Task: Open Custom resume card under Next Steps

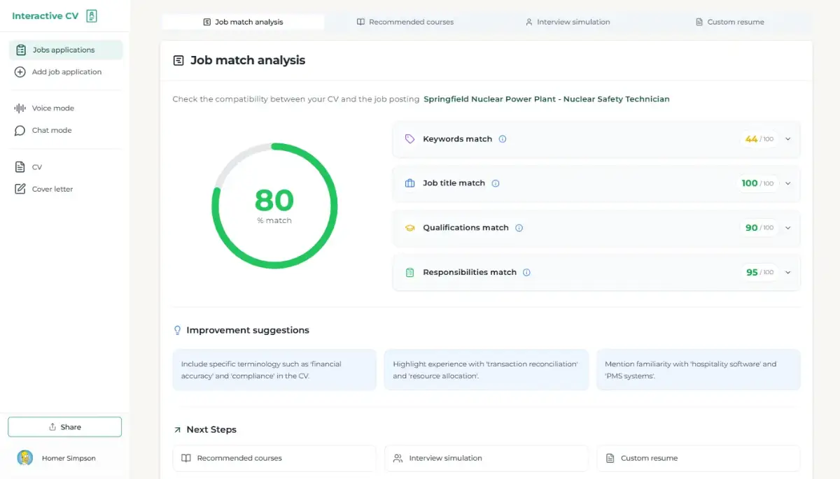Action: [698, 458]
